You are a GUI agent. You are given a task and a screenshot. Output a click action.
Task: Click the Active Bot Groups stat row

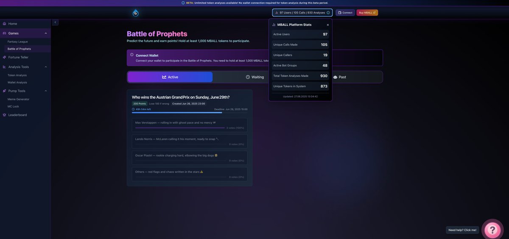300,65
